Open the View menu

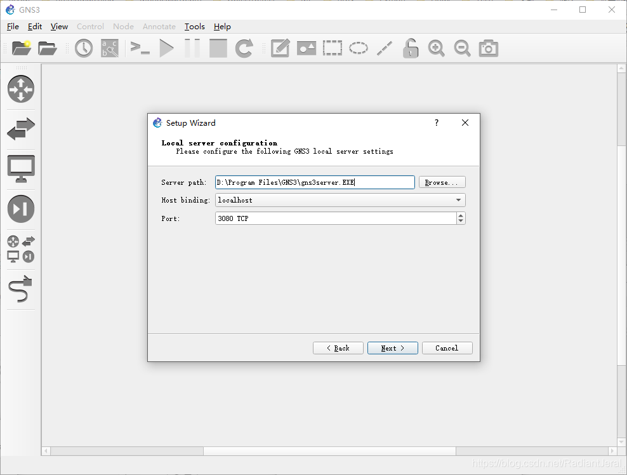click(59, 27)
